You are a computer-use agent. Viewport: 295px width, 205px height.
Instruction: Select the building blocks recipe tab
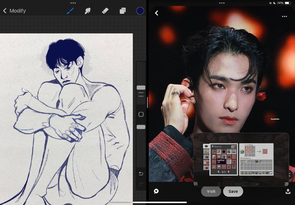tap(206, 157)
